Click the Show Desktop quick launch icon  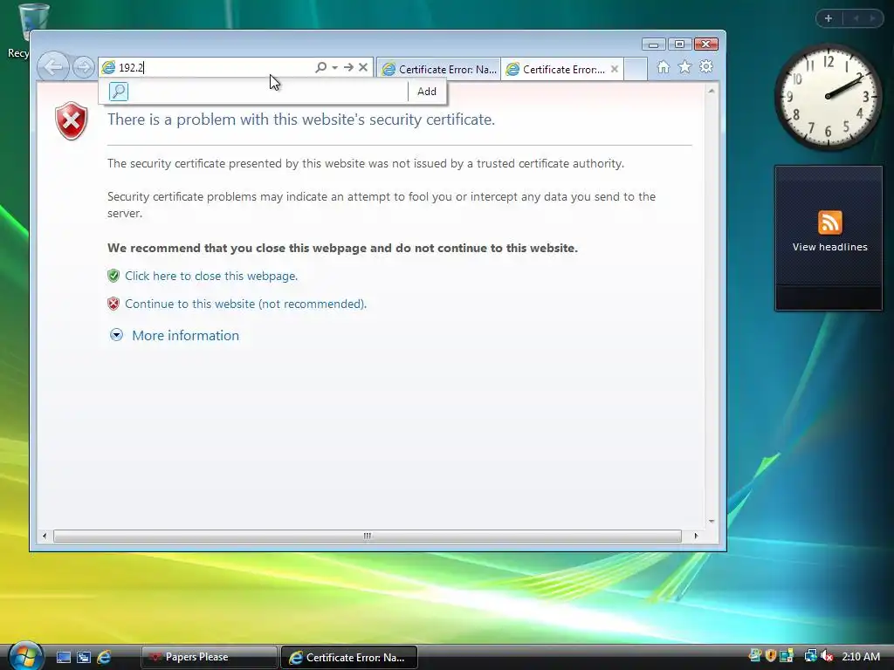pyautogui.click(x=63, y=658)
